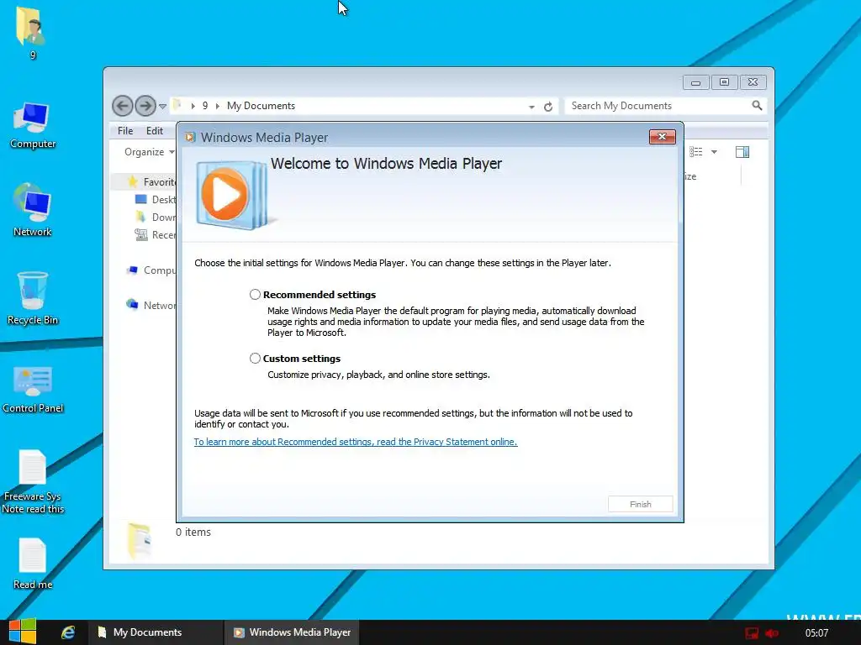Expand the arrow between 9 and My Documents
The width and height of the screenshot is (861, 645).
click(x=218, y=106)
